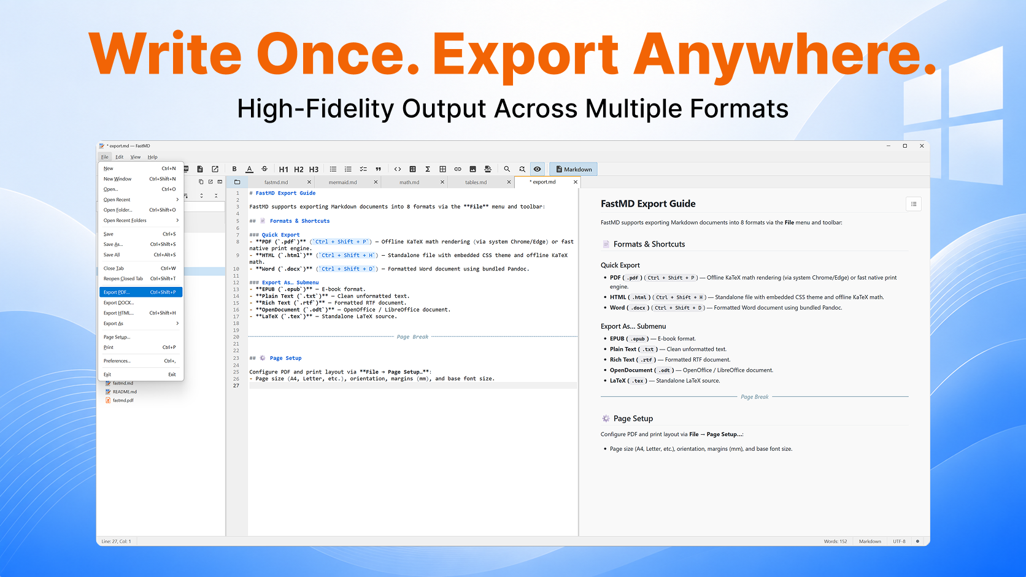Close the tables.md tab
Viewport: 1026px width, 577px height.
509,182
